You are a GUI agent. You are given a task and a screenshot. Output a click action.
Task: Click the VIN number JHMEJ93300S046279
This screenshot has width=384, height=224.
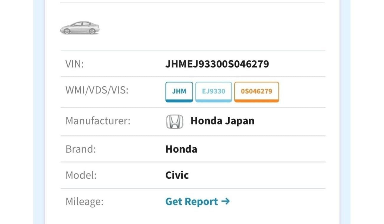(217, 64)
